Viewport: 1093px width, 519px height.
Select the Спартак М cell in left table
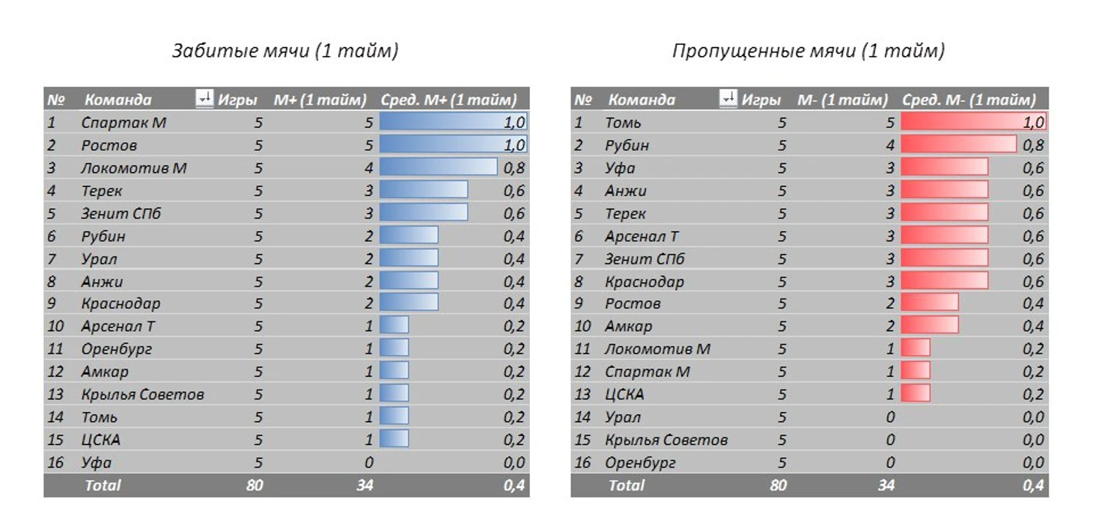(124, 123)
